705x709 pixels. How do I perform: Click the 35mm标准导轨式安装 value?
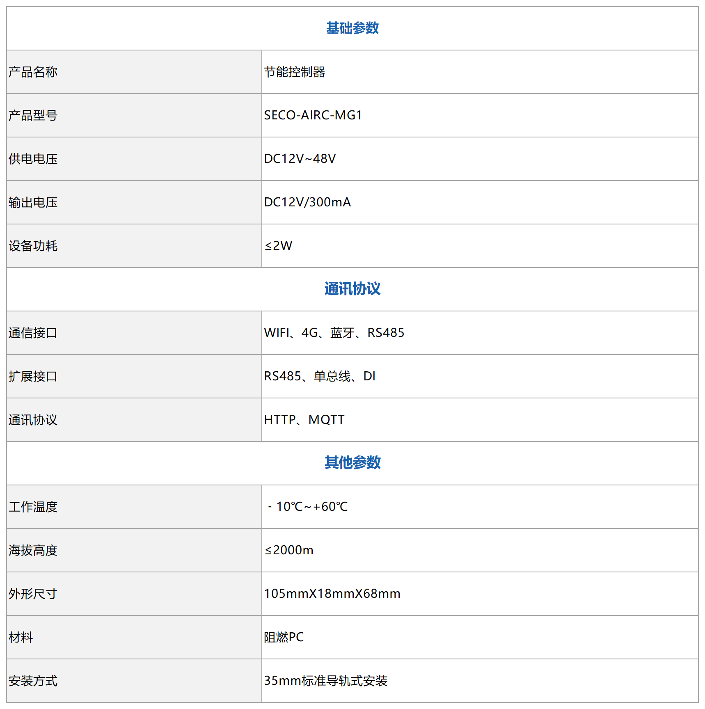tap(325, 681)
